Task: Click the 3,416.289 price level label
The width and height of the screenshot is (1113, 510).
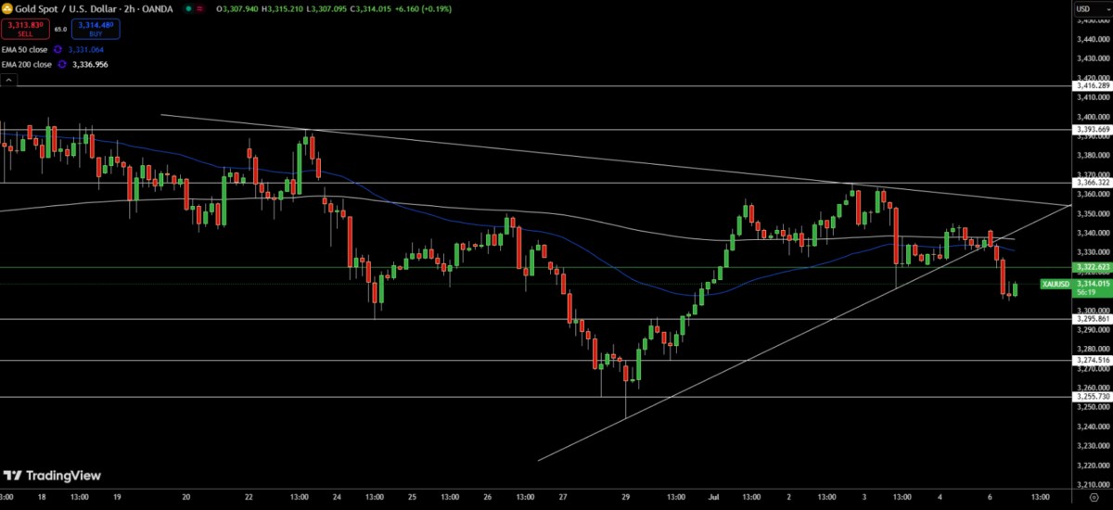Action: 1091,85
